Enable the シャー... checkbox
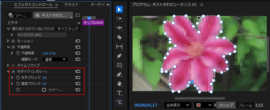The image size is (270, 110). 44,90
